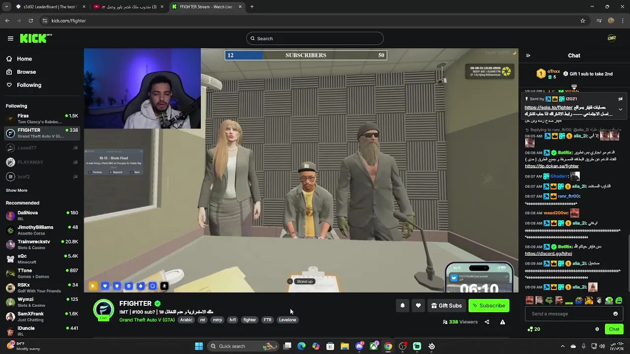Screen dimensions: 630x354
Task: Report the stream via warning triangle icon
Action: [x=503, y=322]
